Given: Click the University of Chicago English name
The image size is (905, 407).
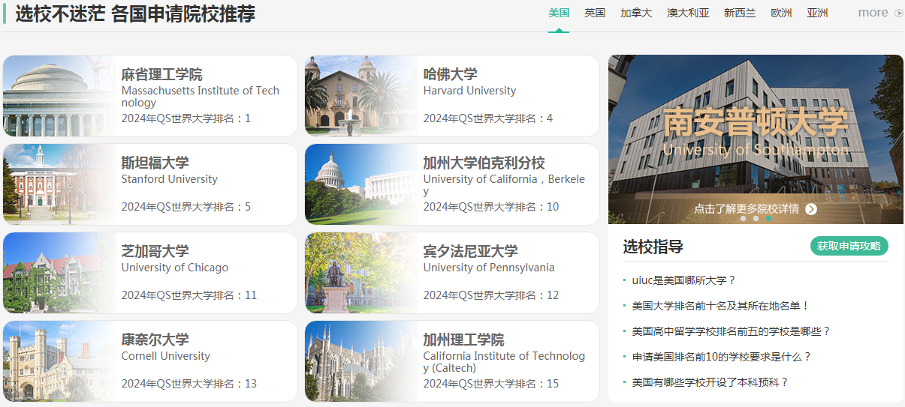Looking at the screenshot, I should (174, 268).
